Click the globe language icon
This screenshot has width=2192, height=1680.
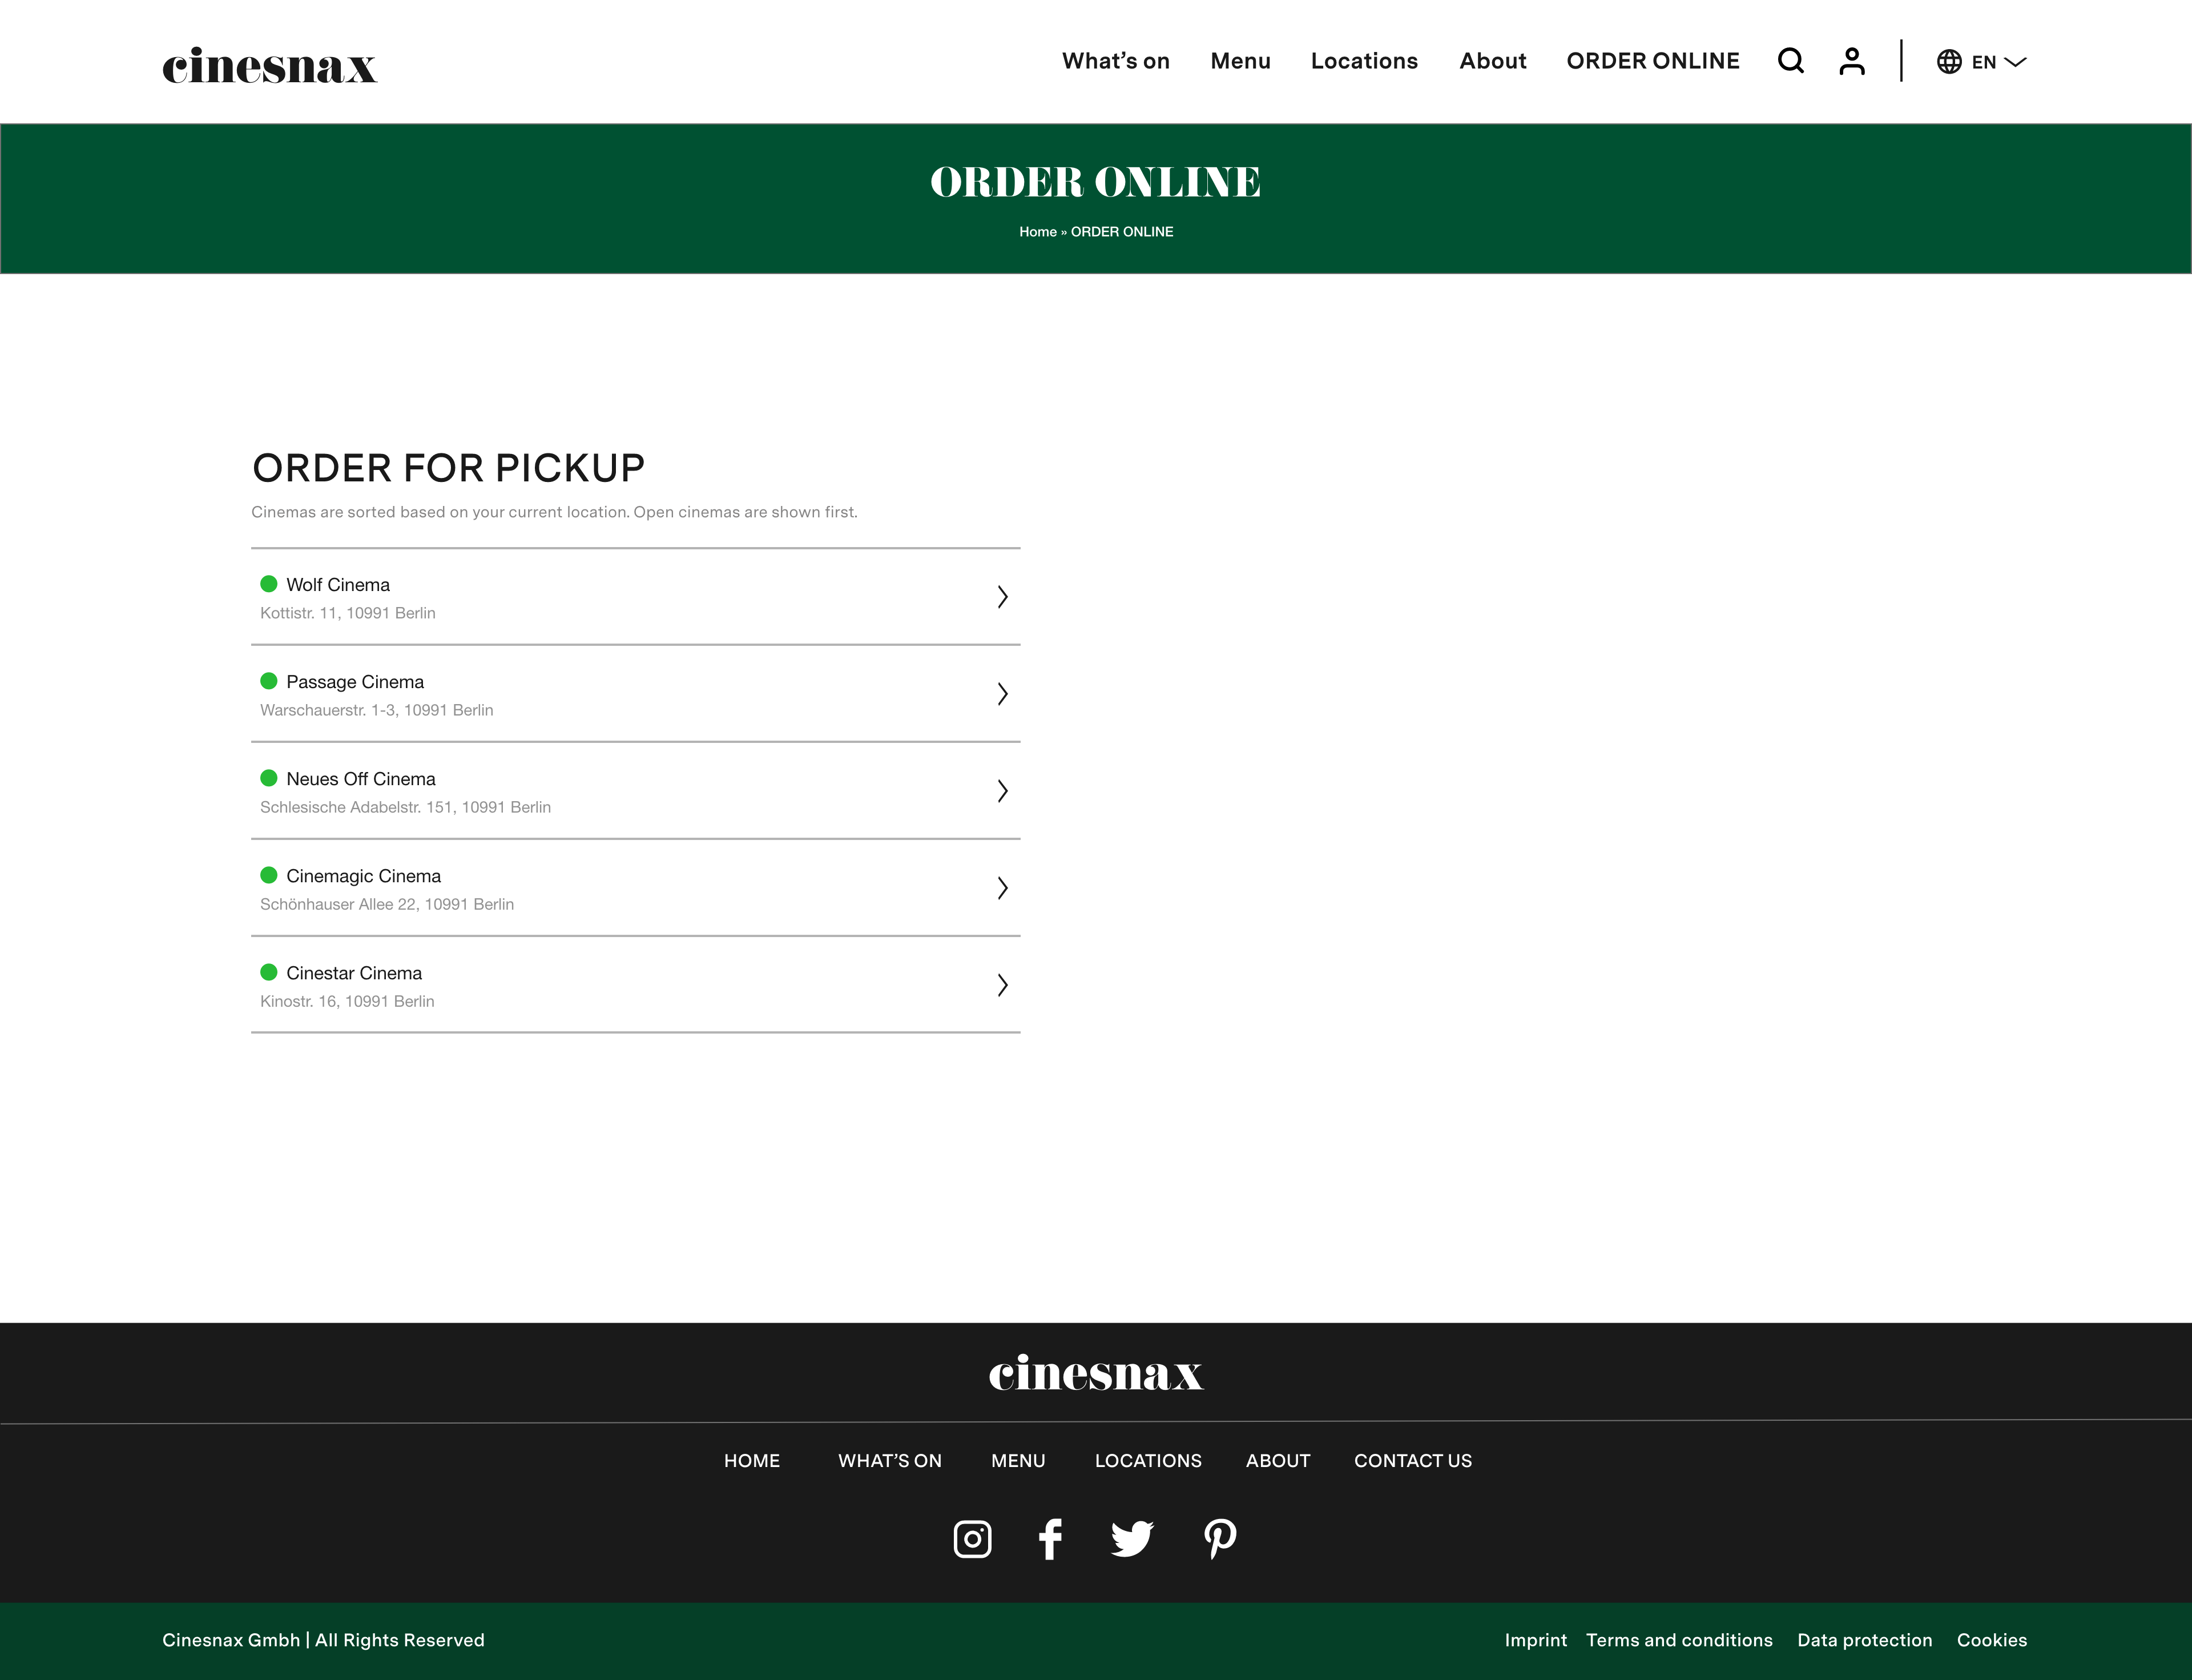click(1948, 62)
